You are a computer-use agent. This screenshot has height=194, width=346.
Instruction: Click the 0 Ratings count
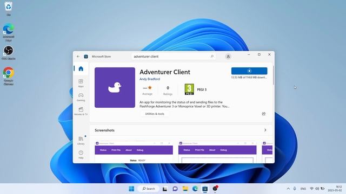coord(168,90)
